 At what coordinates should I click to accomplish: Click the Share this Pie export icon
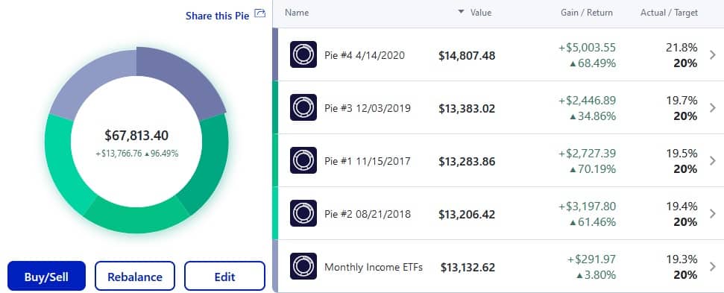(x=260, y=13)
